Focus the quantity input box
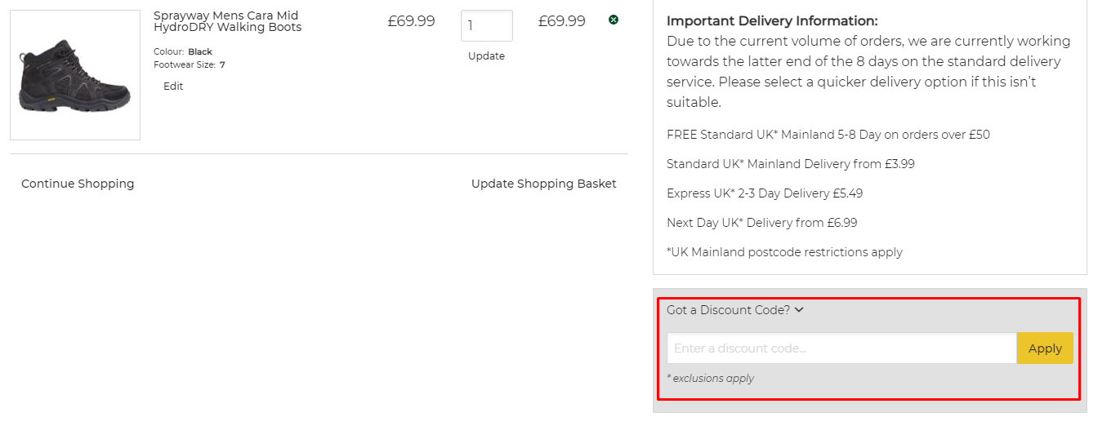The height and width of the screenshot is (426, 1098). 486,25
